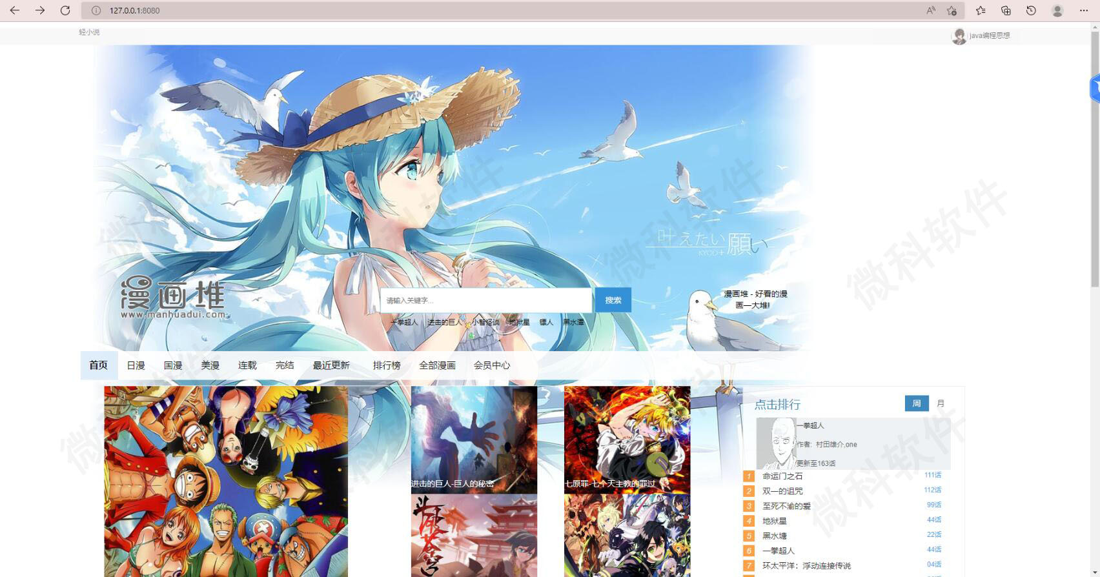Open the 最近更新 navigation tab
Image resolution: width=1100 pixels, height=577 pixels.
click(x=331, y=365)
